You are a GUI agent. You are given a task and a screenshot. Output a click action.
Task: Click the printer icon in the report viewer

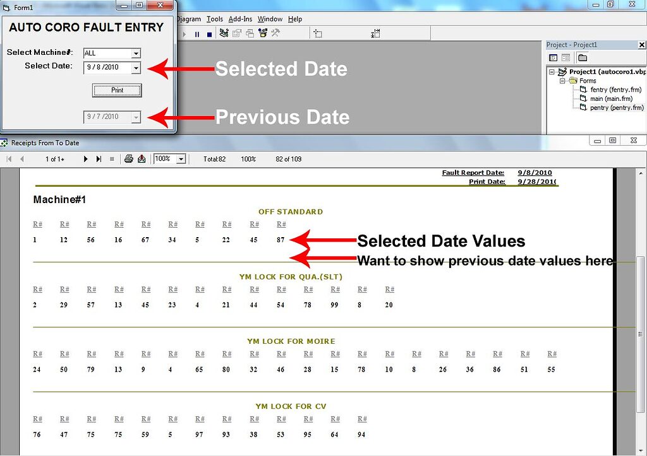point(129,159)
